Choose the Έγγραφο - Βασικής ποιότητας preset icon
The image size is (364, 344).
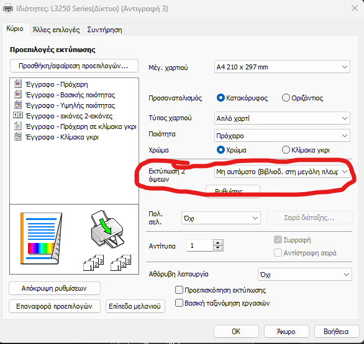(18, 94)
